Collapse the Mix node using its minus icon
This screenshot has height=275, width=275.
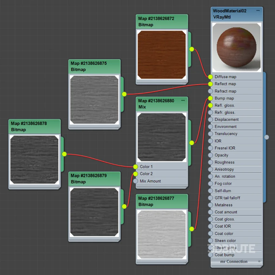[x=183, y=101]
